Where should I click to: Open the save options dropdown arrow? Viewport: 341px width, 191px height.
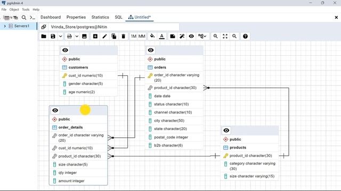[x=60, y=36]
